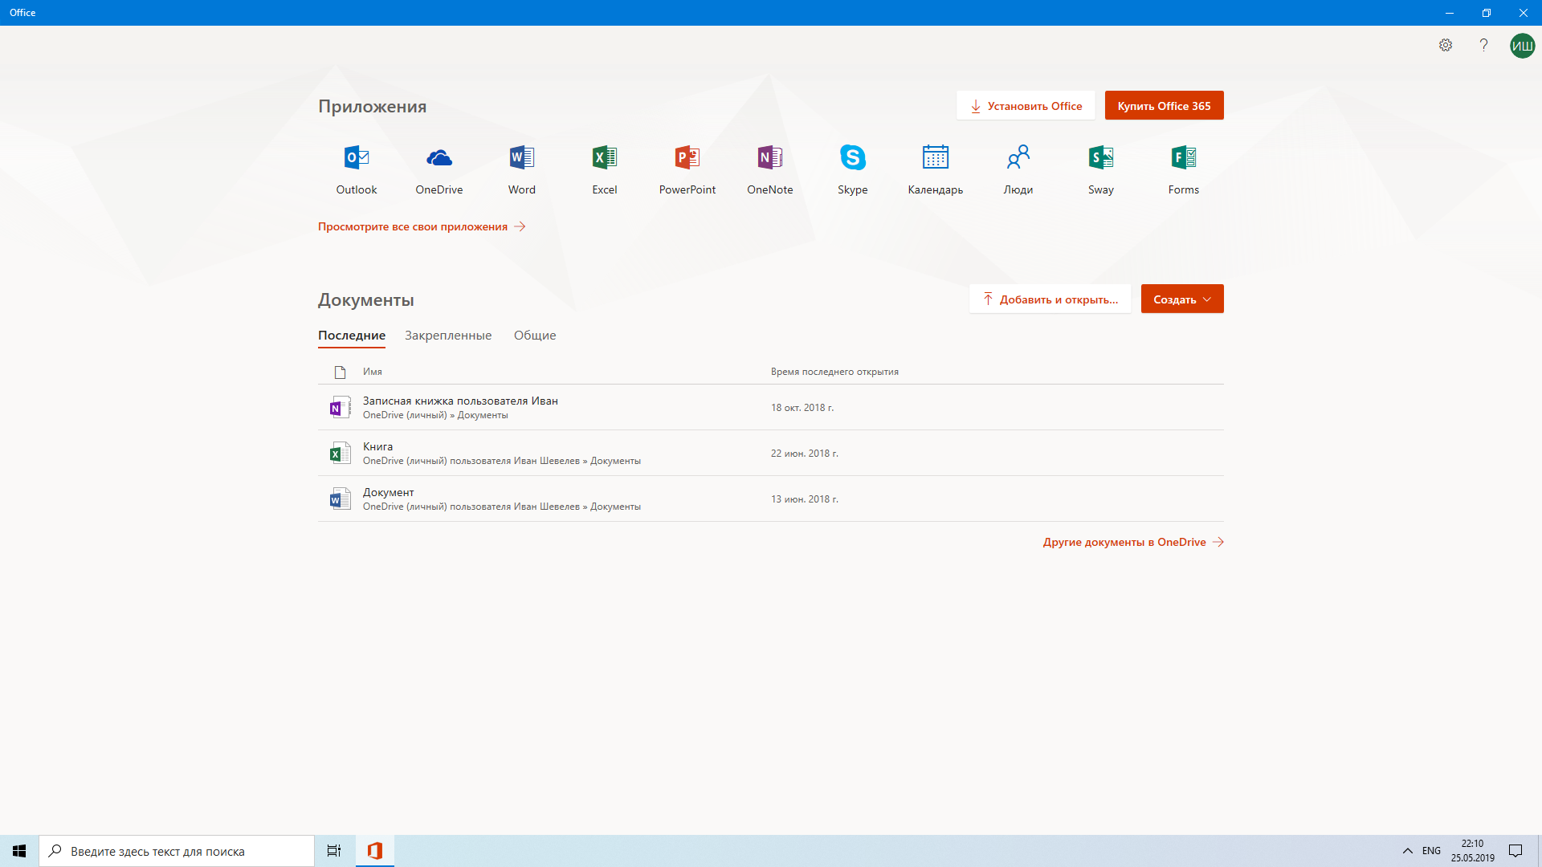The image size is (1542, 867).
Task: Sort by the Имя column header
Action: [x=373, y=372]
